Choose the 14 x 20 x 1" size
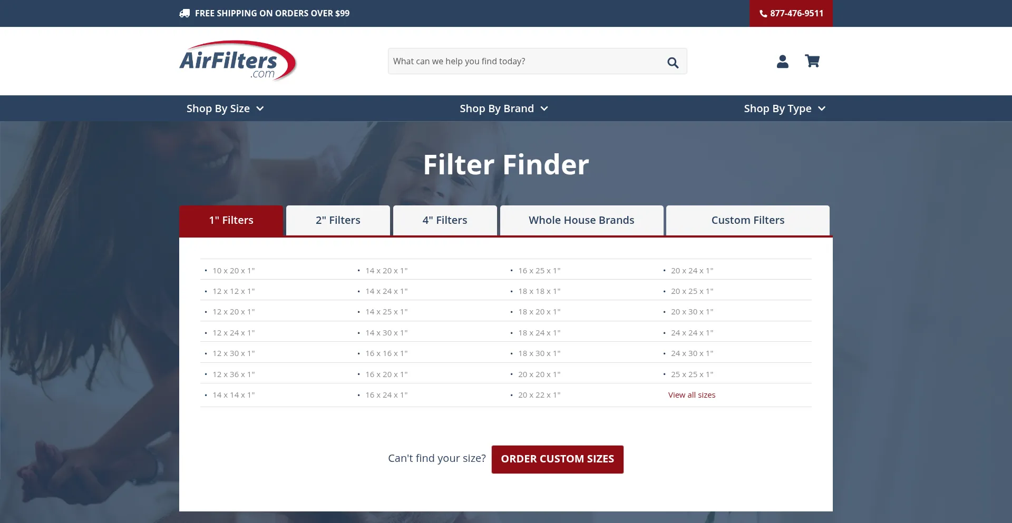The width and height of the screenshot is (1012, 523). click(x=386, y=271)
